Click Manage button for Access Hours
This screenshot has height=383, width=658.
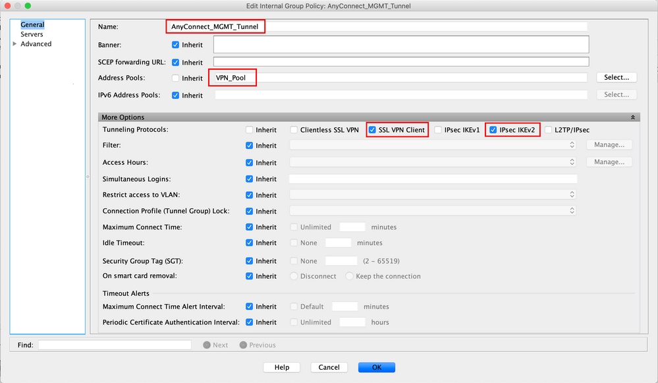[609, 162]
